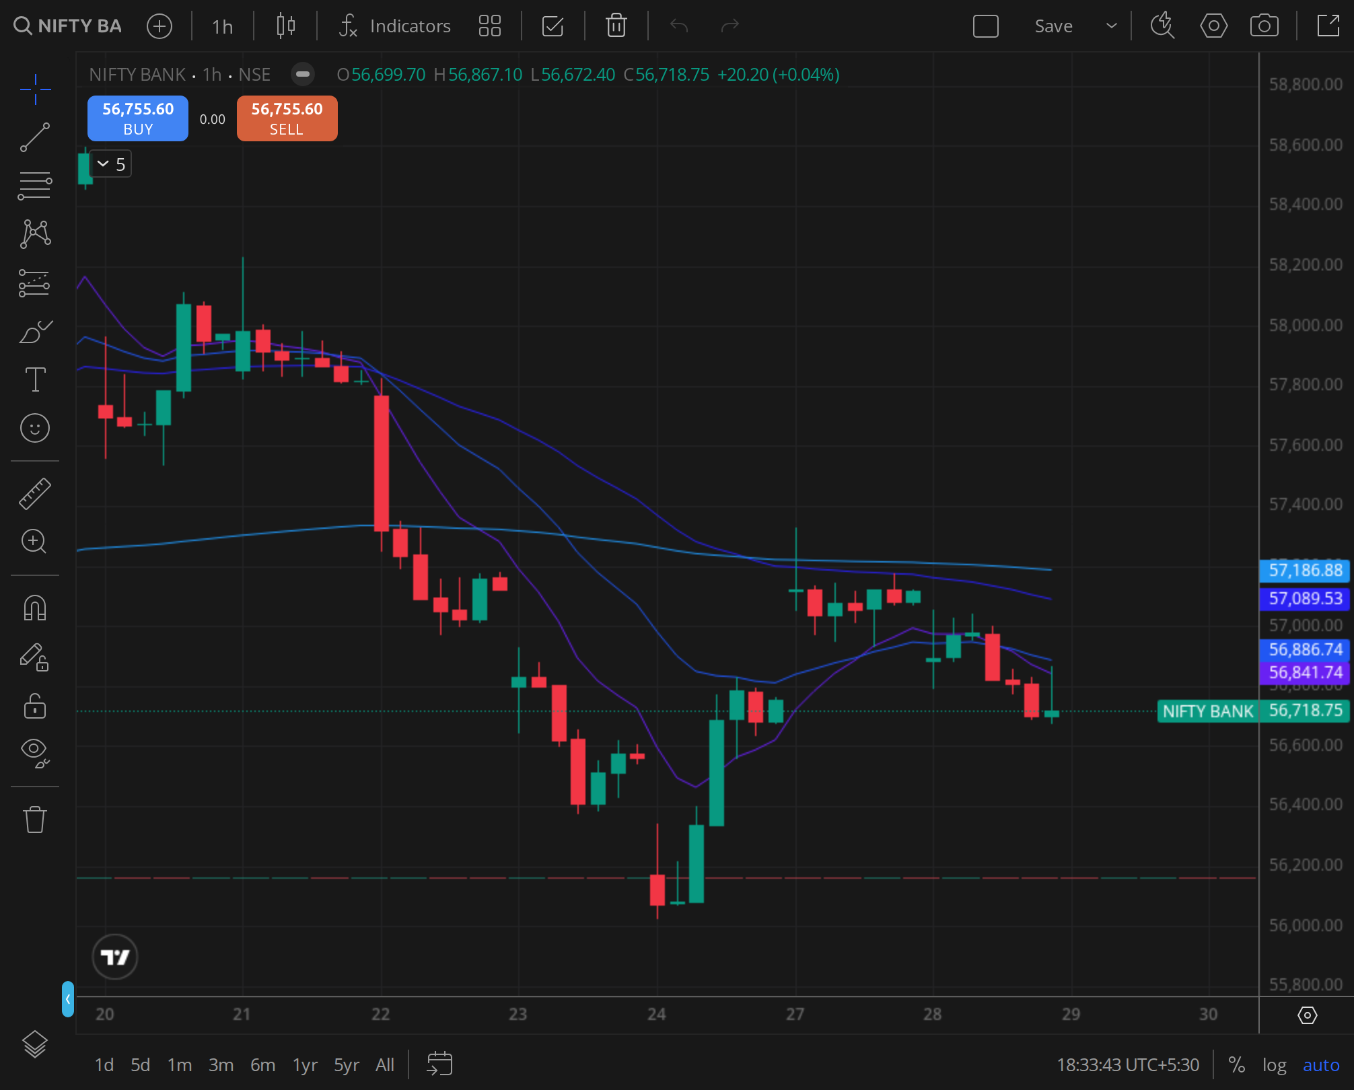Select the Text annotation tool
The width and height of the screenshot is (1354, 1090).
click(35, 379)
